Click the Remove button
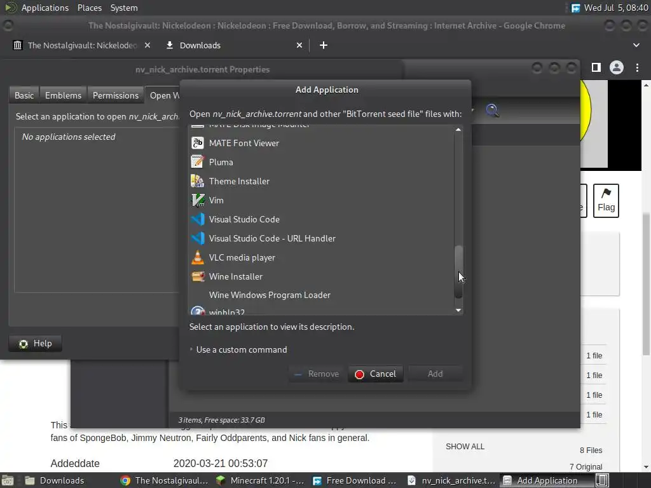The height and width of the screenshot is (488, 651). click(x=317, y=374)
